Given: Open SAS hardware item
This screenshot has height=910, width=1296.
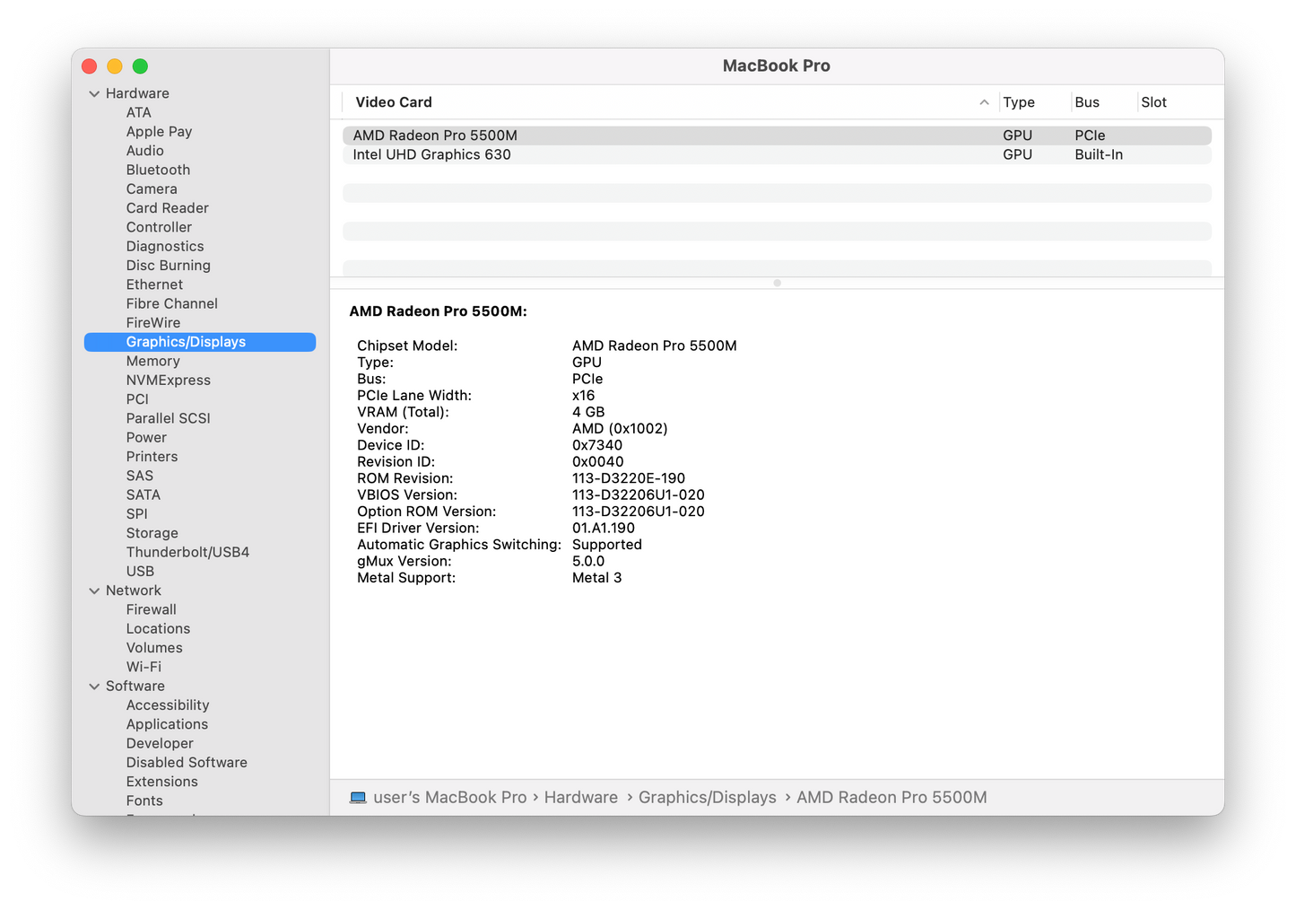Looking at the screenshot, I should (140, 477).
